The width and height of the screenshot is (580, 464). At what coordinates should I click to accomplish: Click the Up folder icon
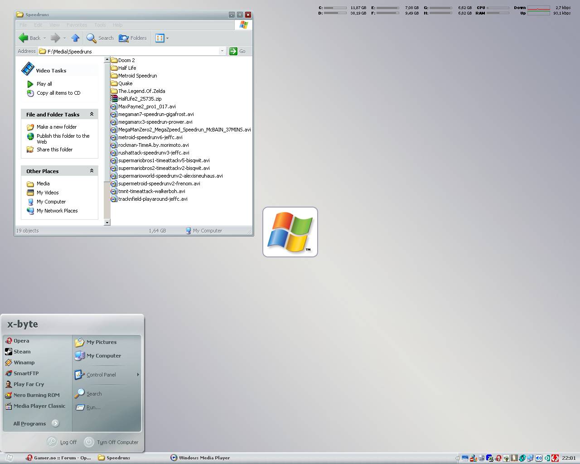click(x=75, y=38)
